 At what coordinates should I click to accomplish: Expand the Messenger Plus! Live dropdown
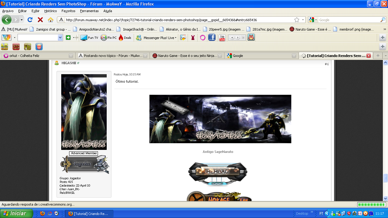[176, 38]
